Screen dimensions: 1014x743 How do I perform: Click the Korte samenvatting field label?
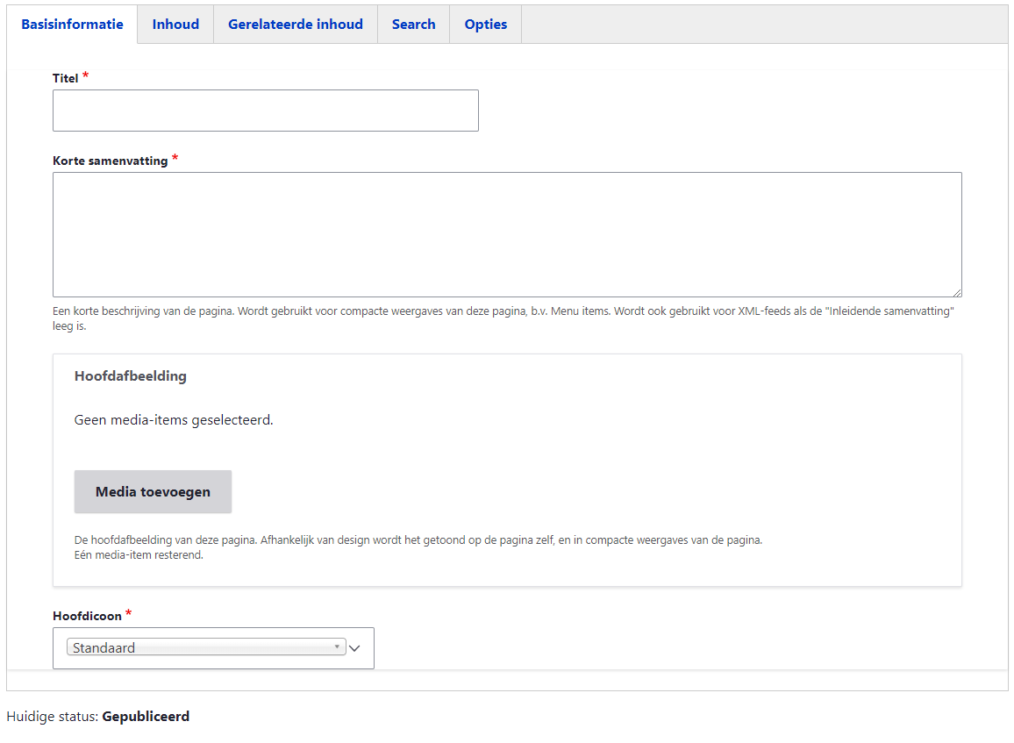pos(110,161)
